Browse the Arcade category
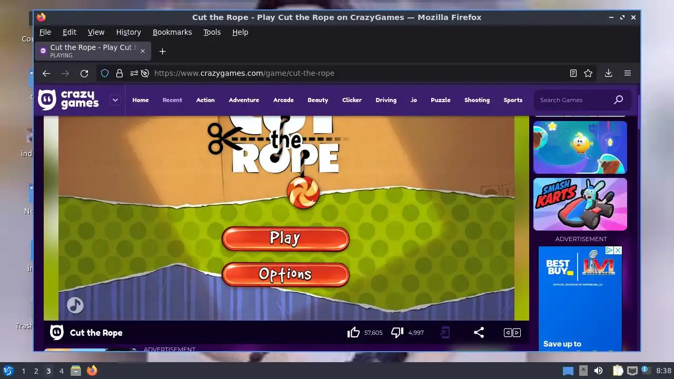Screen dimensions: 674x379 (283, 100)
